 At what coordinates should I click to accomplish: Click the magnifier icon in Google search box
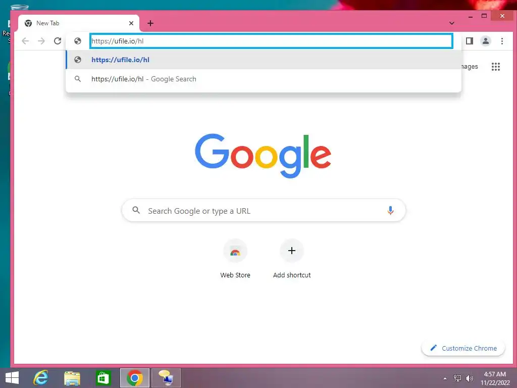[x=136, y=210]
